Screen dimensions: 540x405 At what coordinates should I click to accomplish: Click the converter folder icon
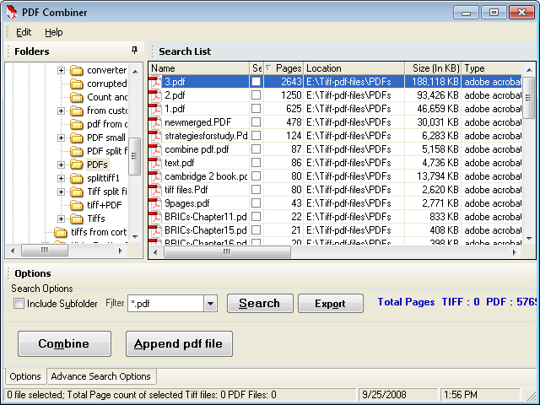coord(77,70)
